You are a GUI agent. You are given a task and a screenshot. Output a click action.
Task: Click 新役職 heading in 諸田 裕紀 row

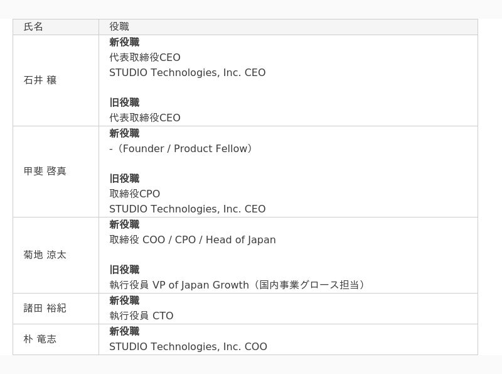pos(124,301)
